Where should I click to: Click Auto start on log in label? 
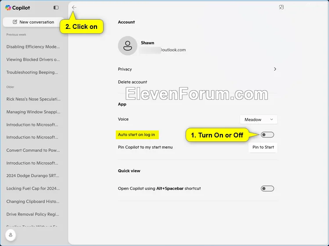click(x=136, y=135)
